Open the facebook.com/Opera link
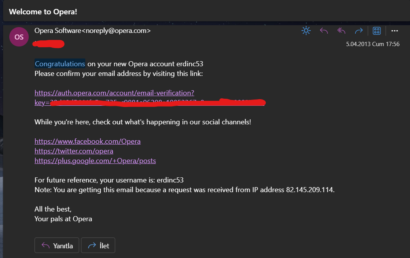The width and height of the screenshot is (410, 258). coord(88,141)
